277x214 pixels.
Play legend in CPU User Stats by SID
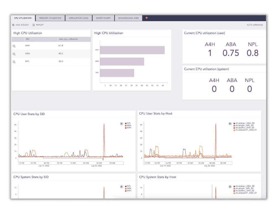(122, 124)
